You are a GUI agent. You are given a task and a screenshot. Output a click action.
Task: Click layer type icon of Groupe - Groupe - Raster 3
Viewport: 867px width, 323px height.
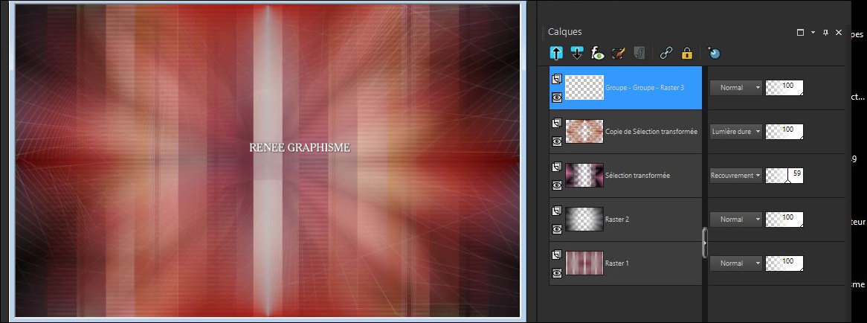click(x=557, y=79)
